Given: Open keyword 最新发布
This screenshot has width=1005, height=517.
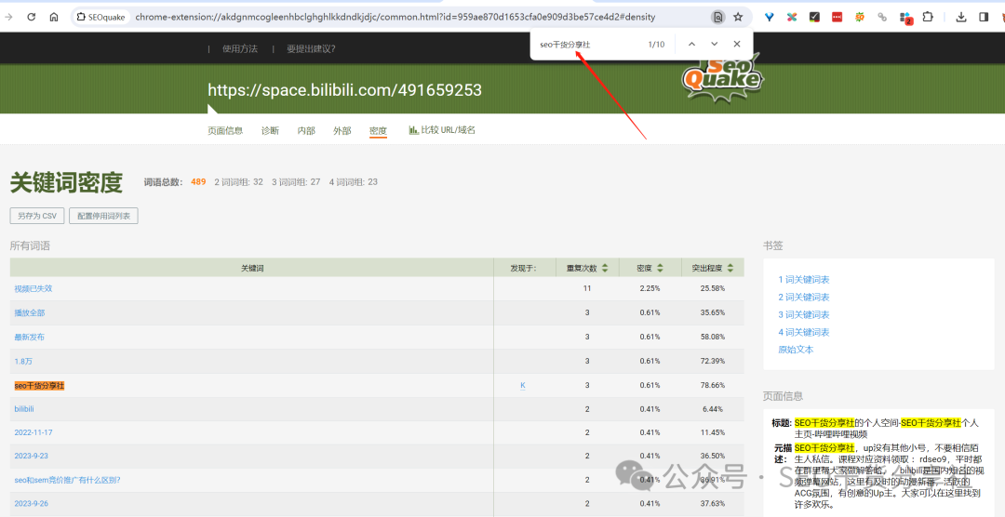Looking at the screenshot, I should click(30, 337).
